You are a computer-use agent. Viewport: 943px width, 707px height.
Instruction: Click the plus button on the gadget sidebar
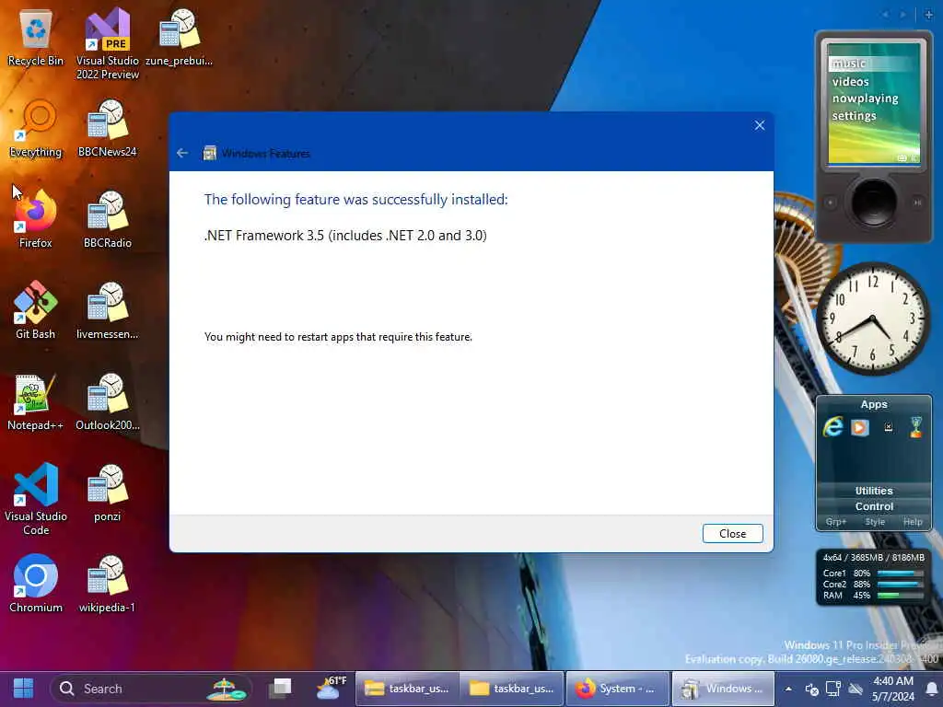[928, 15]
